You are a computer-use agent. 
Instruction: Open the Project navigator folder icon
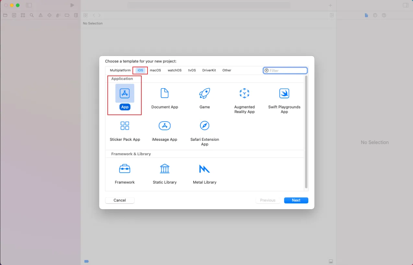coord(5,15)
